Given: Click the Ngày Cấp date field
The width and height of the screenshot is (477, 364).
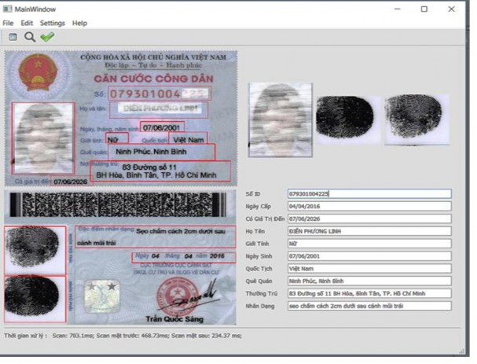Looking at the screenshot, I should click(369, 206).
